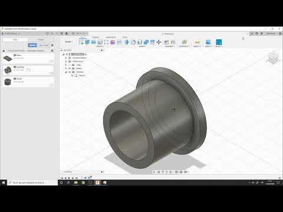The width and height of the screenshot is (283, 212).
Task: Click the timeline play button
Action: coord(69,178)
